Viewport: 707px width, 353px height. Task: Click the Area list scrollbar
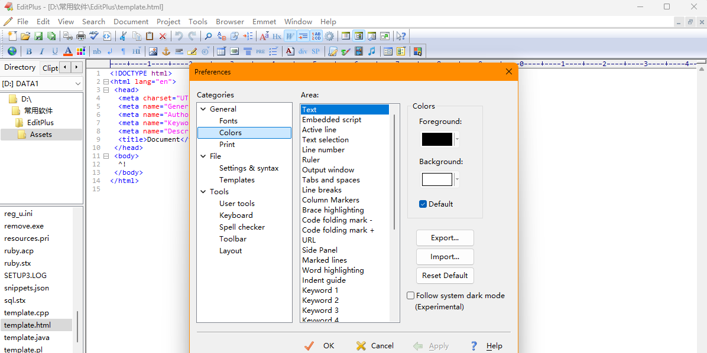[394, 171]
